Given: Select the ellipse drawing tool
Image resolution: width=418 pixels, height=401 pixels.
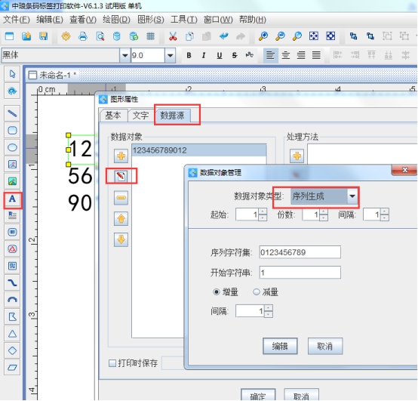Looking at the screenshot, I should (x=12, y=147).
